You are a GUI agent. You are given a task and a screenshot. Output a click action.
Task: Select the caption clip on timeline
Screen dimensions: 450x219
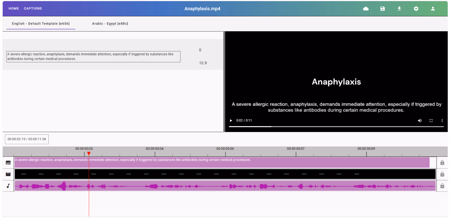tap(222, 163)
